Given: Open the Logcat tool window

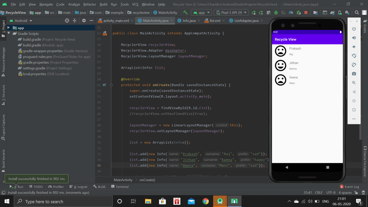Looking at the screenshot, I should (x=78, y=187).
